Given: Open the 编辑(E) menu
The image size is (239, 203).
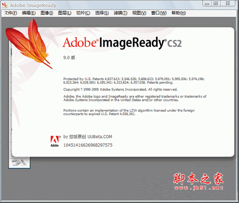Looking at the screenshot, I should pos(29,13).
